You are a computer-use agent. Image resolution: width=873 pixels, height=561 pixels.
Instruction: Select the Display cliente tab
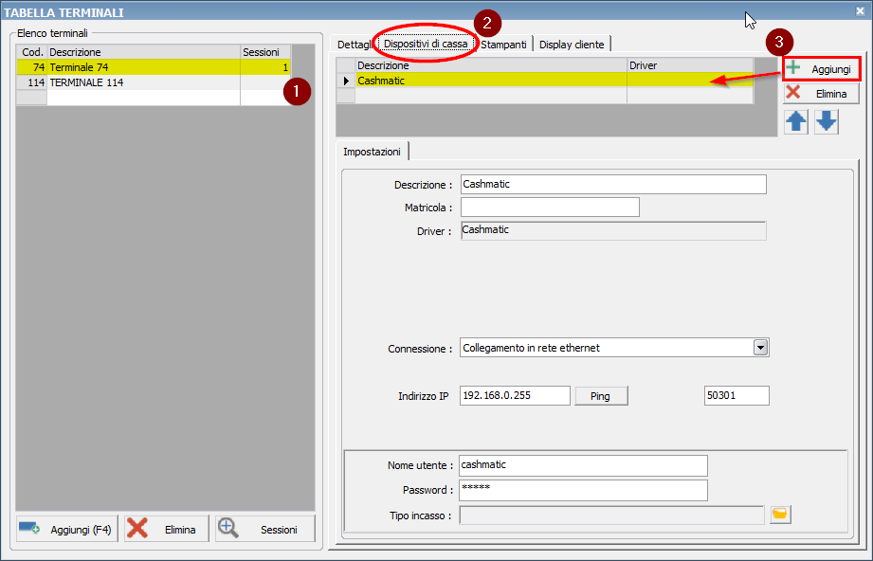click(572, 45)
